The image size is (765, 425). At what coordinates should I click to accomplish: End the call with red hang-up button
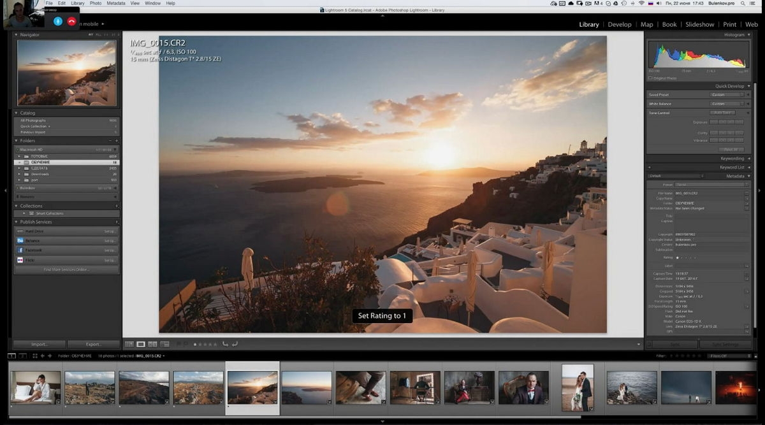pos(71,21)
